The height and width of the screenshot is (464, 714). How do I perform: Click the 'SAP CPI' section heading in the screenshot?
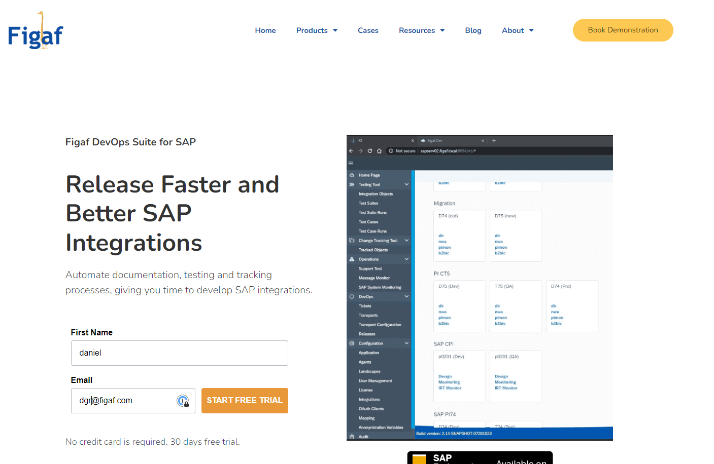click(x=444, y=344)
